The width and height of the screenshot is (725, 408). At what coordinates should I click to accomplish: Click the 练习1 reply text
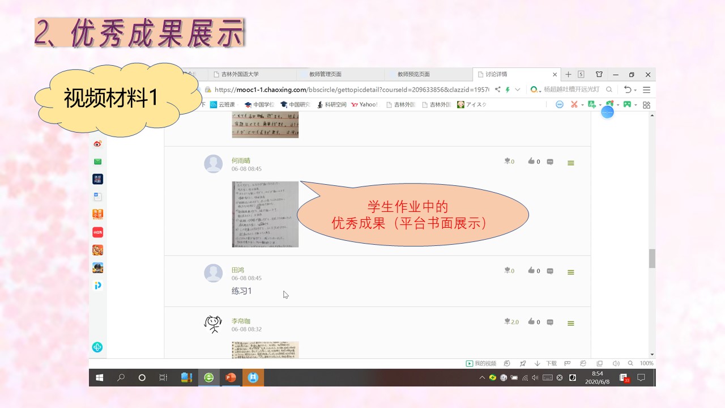coord(241,291)
